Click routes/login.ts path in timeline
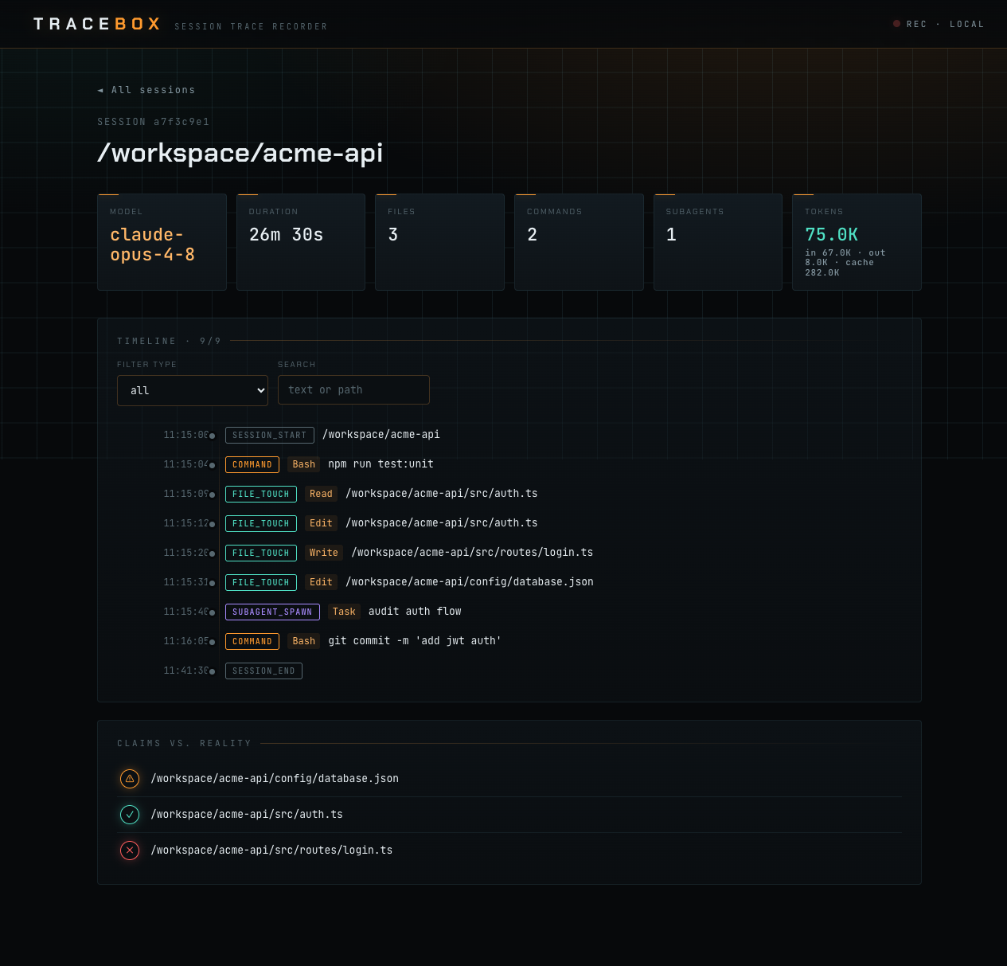Screen dimensions: 1007x966 [x=472, y=552]
